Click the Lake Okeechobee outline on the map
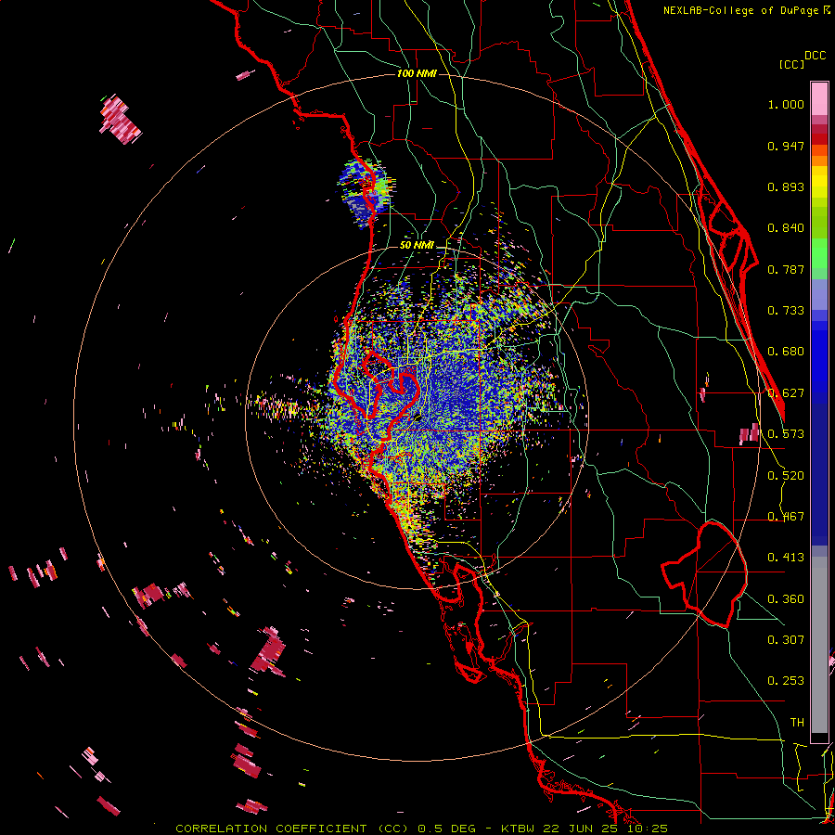Image resolution: width=835 pixels, height=835 pixels. coord(704,574)
